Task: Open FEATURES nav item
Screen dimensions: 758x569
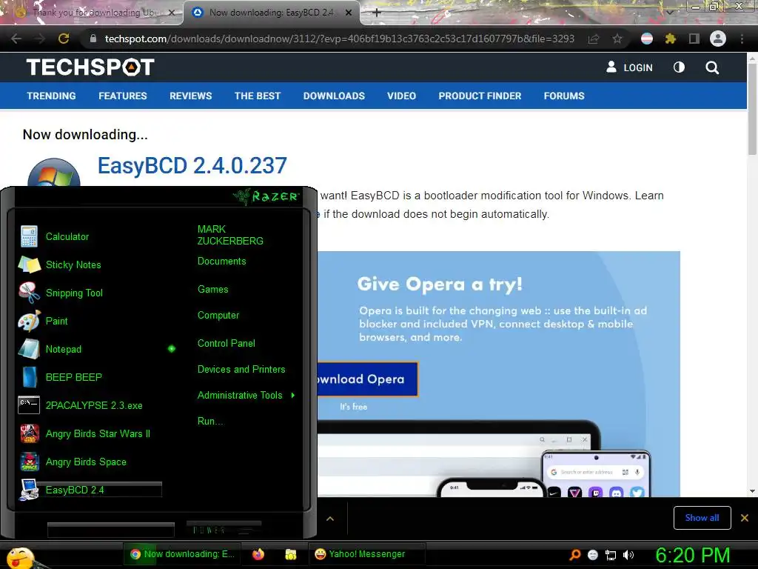Action: pos(123,96)
